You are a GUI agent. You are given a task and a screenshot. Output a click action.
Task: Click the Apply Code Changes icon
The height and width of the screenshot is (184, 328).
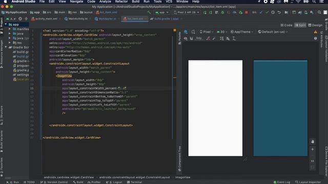[x=211, y=12]
